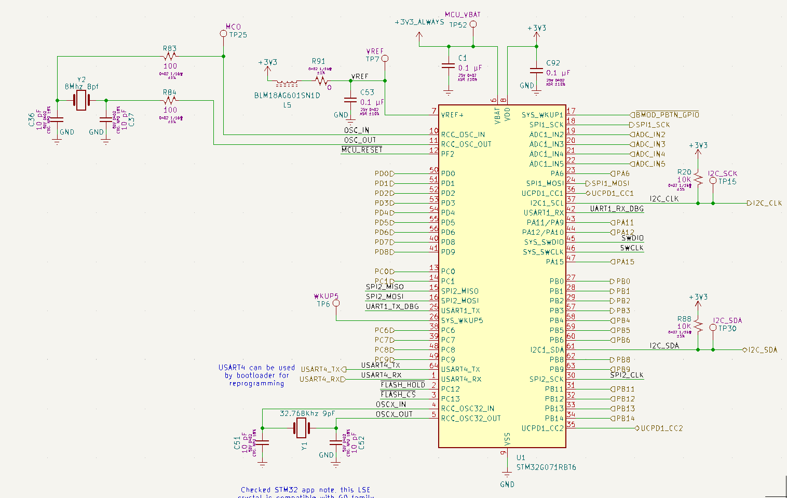Select test point TP25 on MCO
Image resolution: width=787 pixels, height=498 pixels.
tap(223, 33)
